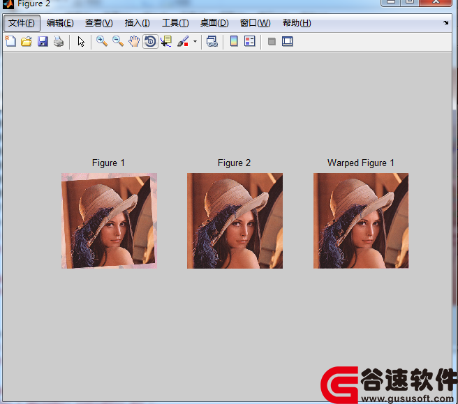
Task: Open the 桌面(D) menu
Action: (214, 23)
